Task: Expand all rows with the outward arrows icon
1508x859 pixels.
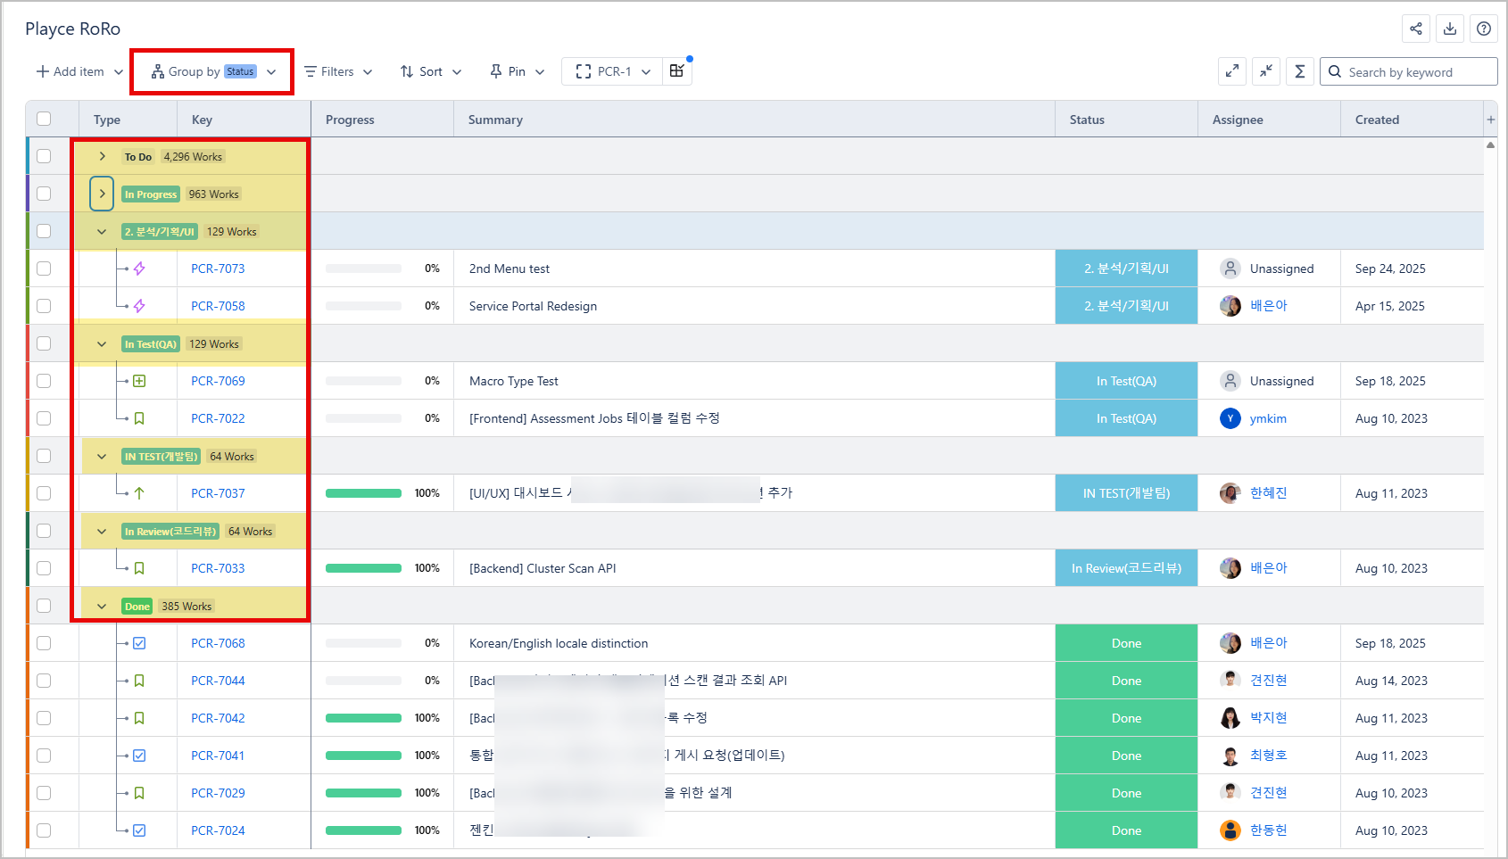Action: click(x=1232, y=71)
